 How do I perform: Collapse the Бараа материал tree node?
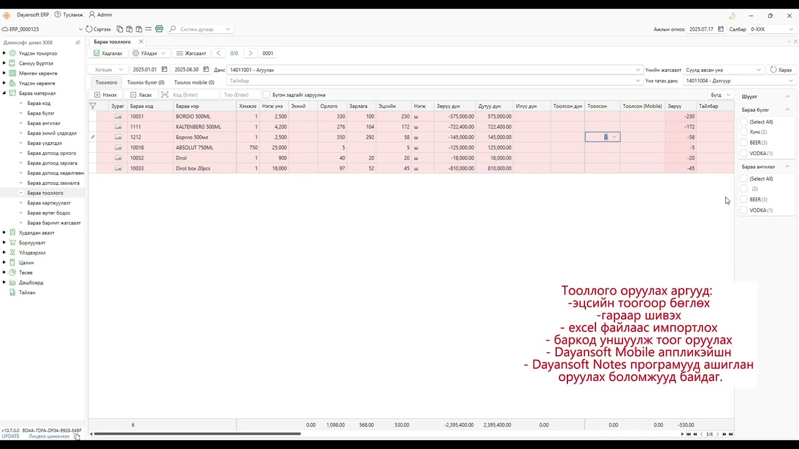click(4, 93)
